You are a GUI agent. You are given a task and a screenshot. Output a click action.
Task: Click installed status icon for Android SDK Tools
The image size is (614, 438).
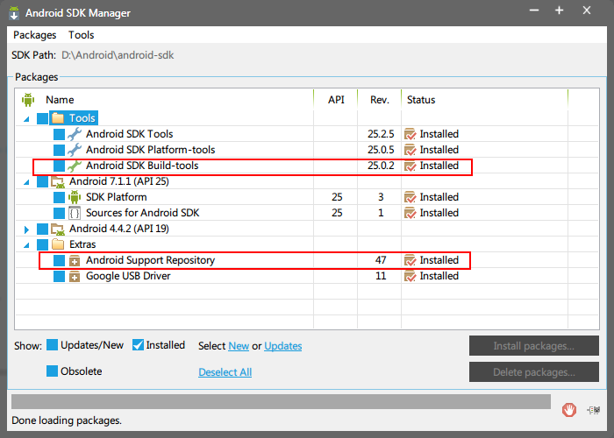(x=410, y=134)
